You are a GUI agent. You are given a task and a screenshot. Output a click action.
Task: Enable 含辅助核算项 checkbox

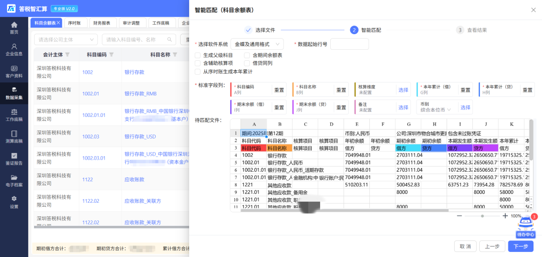pos(198,63)
